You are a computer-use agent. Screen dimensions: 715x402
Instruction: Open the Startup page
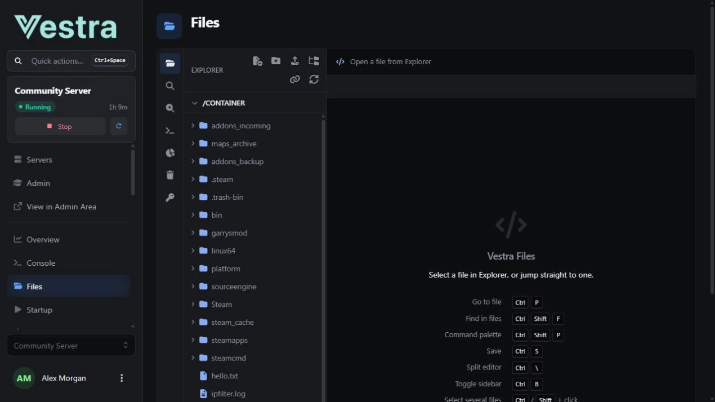[69, 310]
